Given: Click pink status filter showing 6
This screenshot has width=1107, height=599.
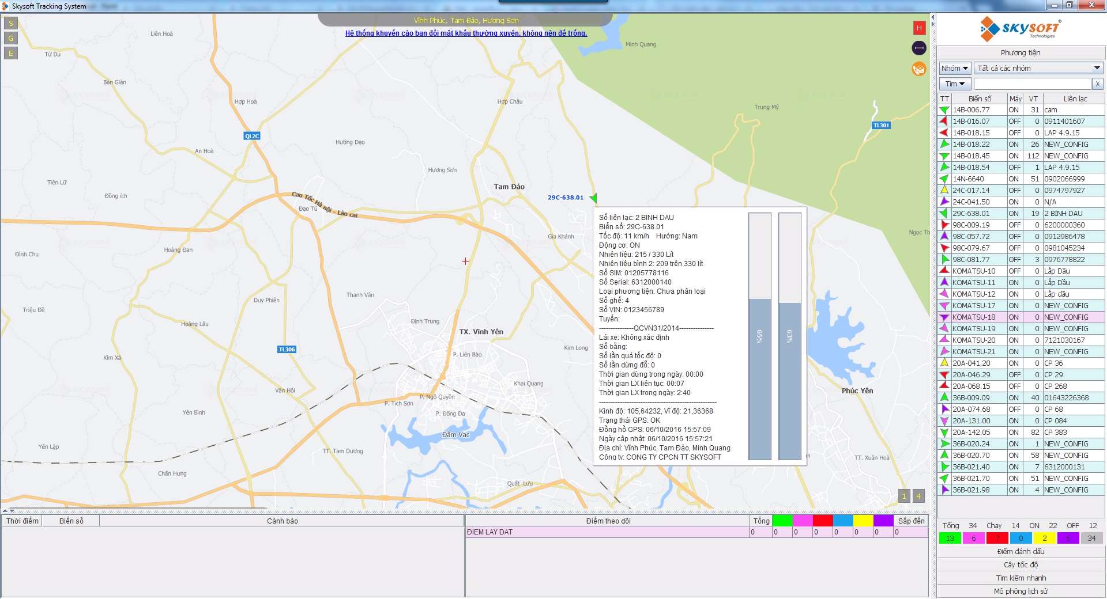Looking at the screenshot, I should pyautogui.click(x=974, y=538).
